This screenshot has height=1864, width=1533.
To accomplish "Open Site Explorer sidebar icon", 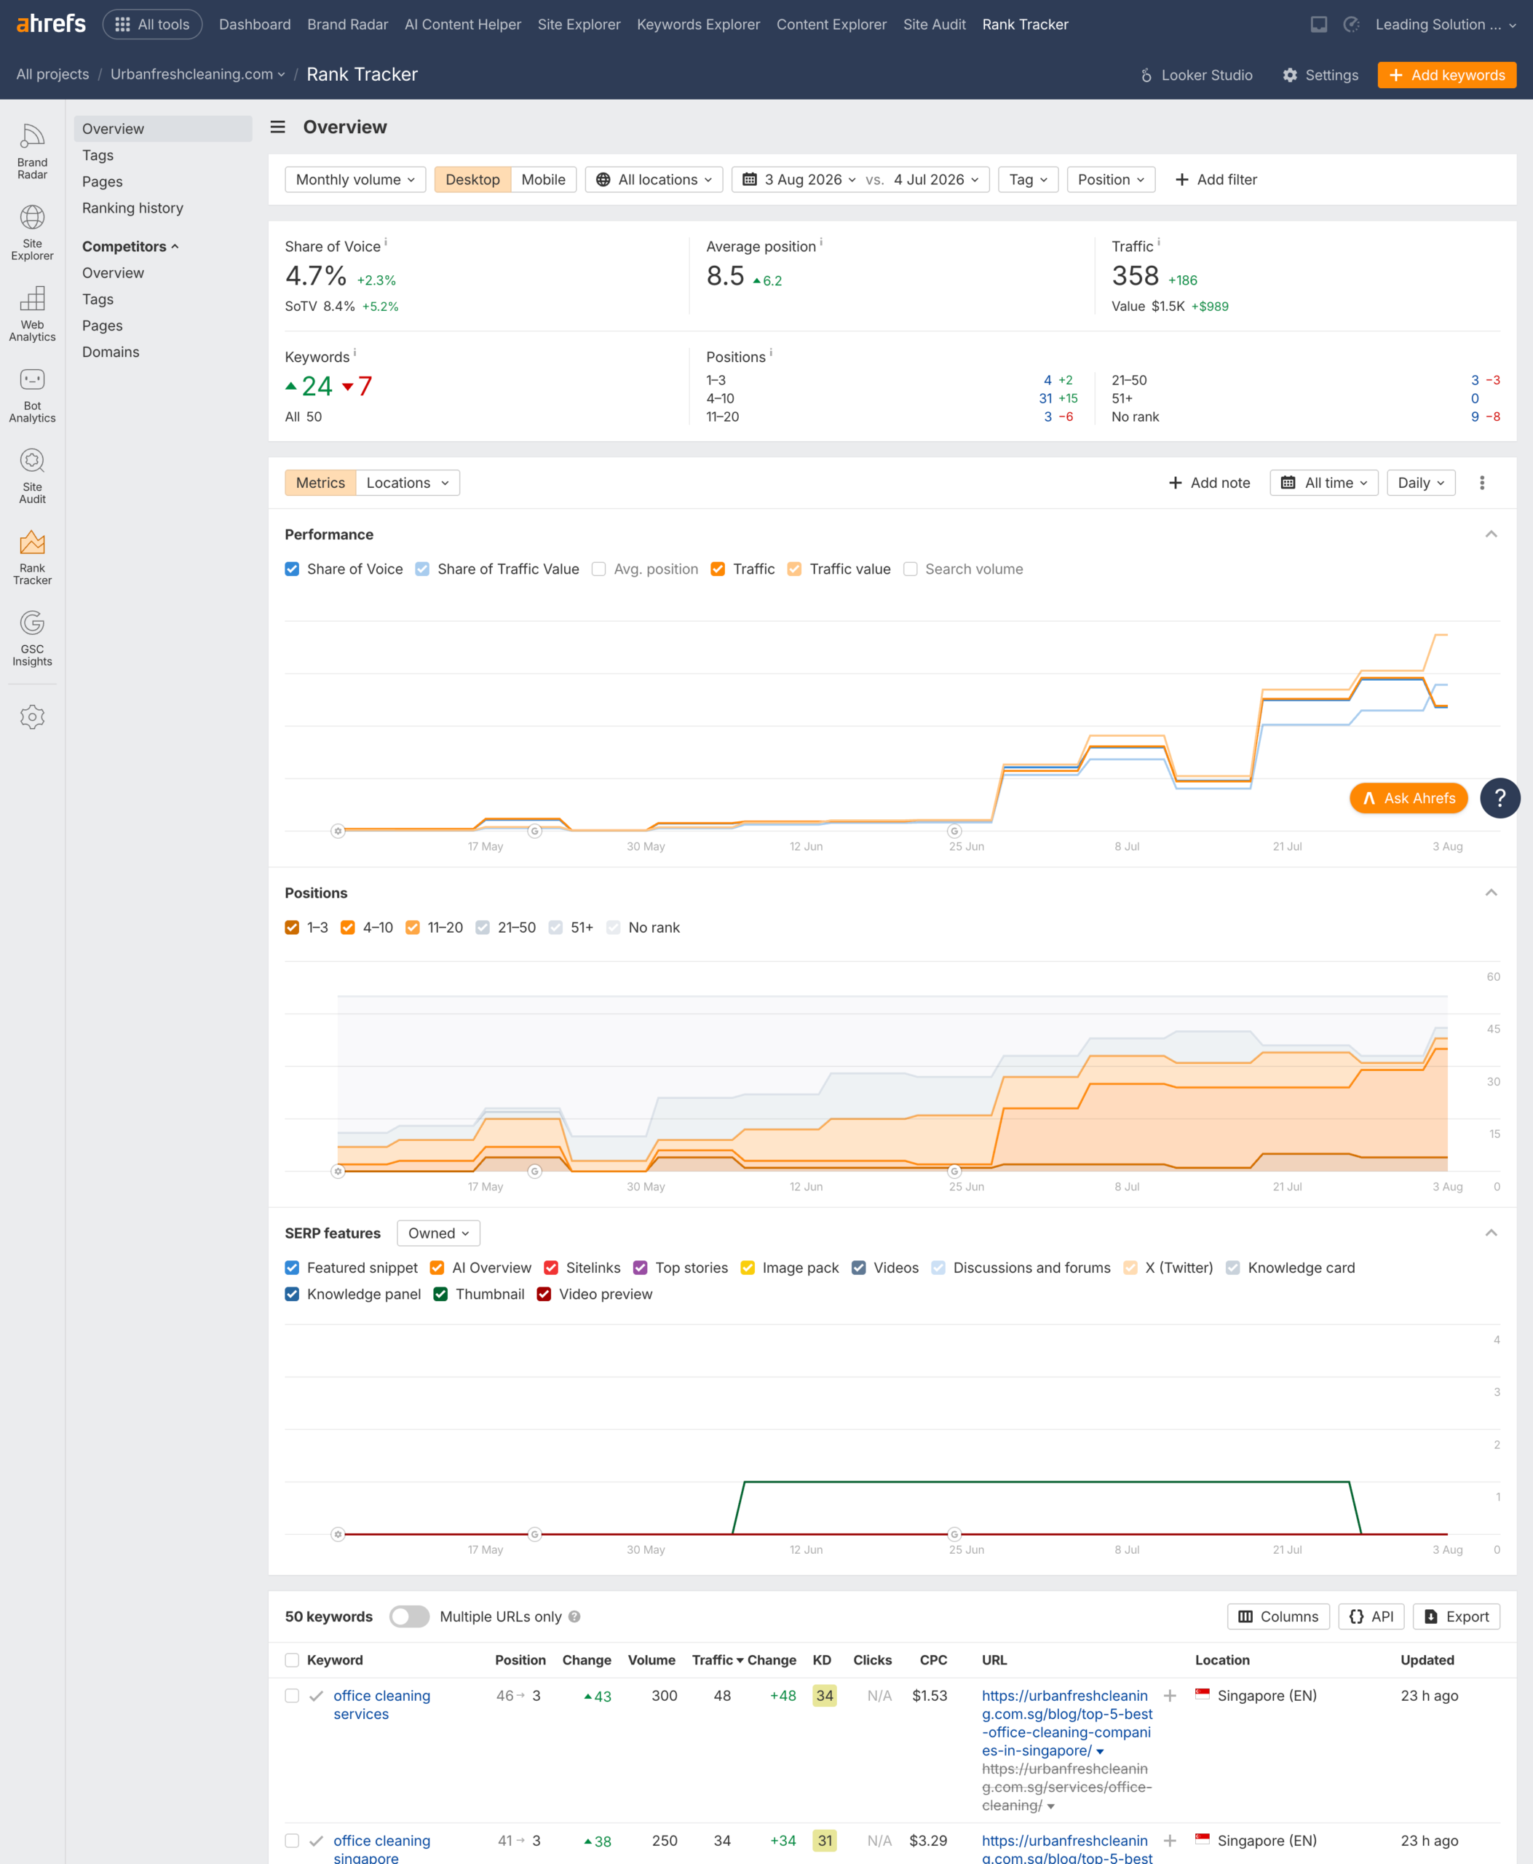I will pyautogui.click(x=32, y=232).
